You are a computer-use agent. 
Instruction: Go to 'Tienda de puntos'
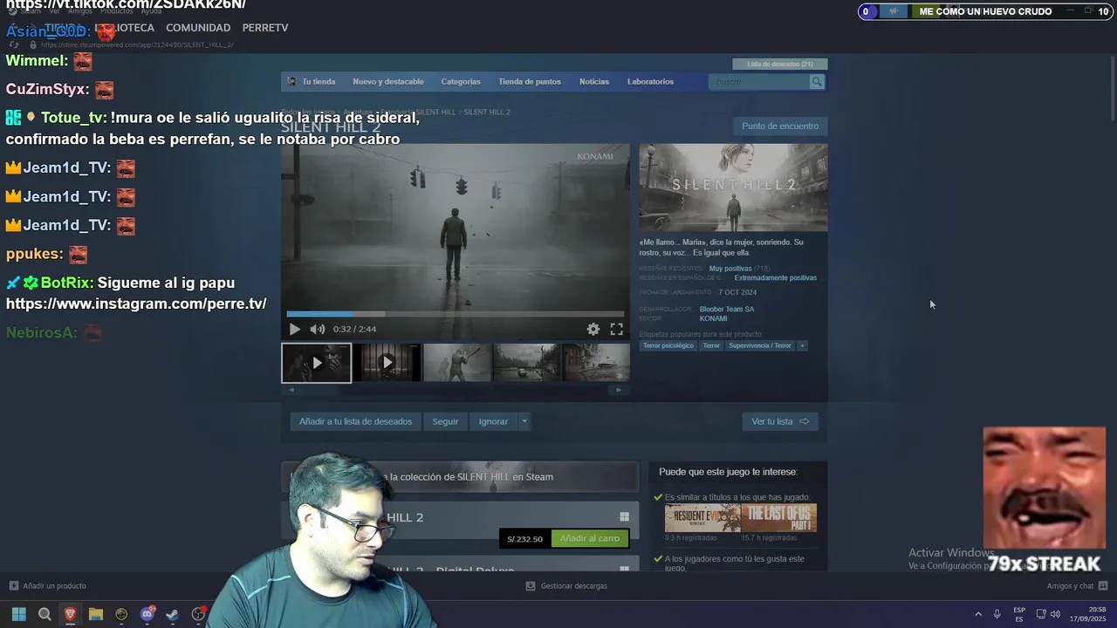click(530, 81)
